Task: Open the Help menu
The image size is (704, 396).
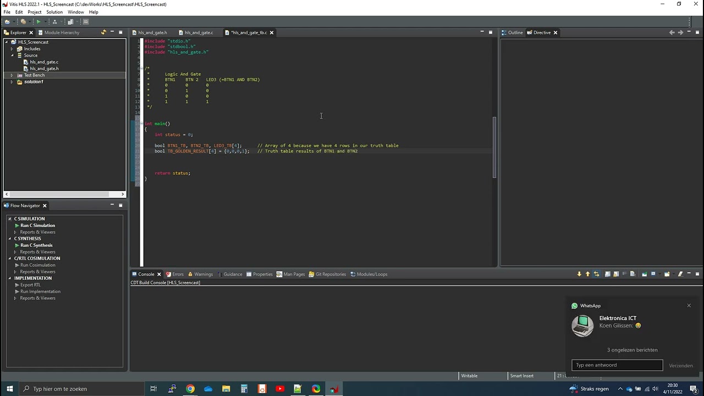Action: tap(94, 12)
